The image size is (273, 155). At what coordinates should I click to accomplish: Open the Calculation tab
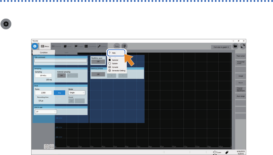90,46
